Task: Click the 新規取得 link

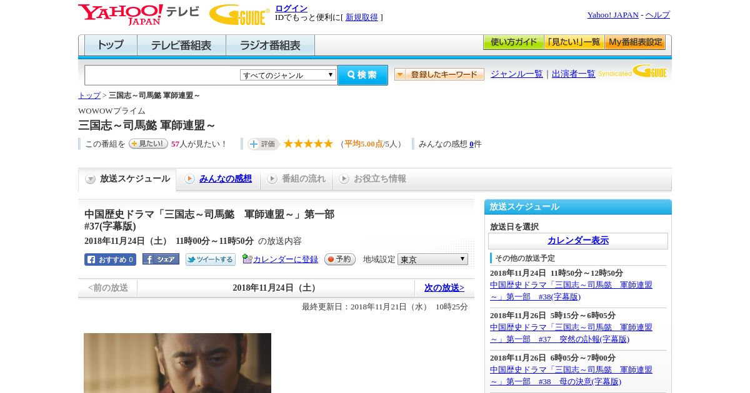Action: click(x=362, y=17)
